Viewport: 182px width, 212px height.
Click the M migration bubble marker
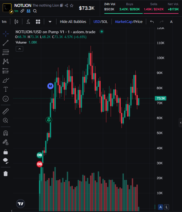pyautogui.click(x=50, y=86)
